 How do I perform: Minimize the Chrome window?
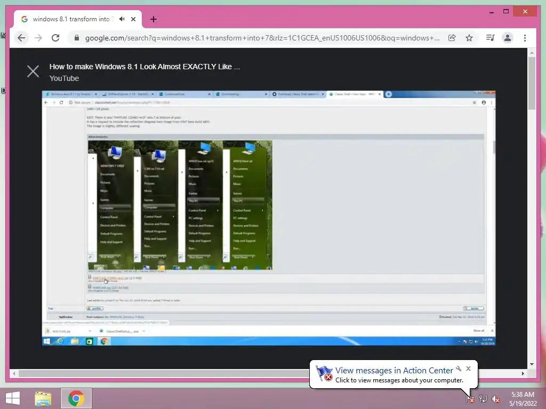click(491, 12)
